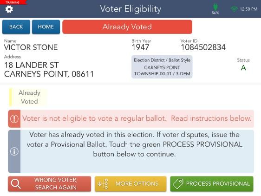Open settings via the gear icon
The image size is (261, 196).
[x=9, y=9]
